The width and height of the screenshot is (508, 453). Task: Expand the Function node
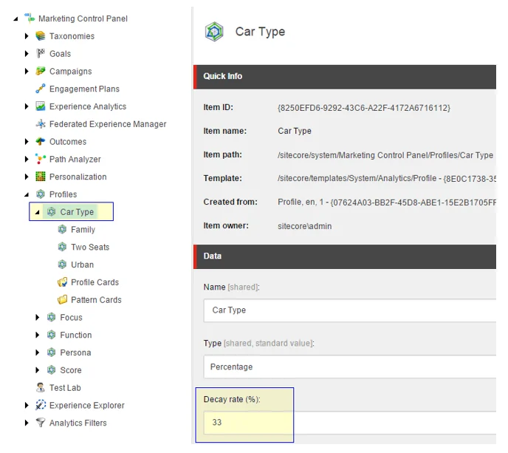(x=37, y=335)
